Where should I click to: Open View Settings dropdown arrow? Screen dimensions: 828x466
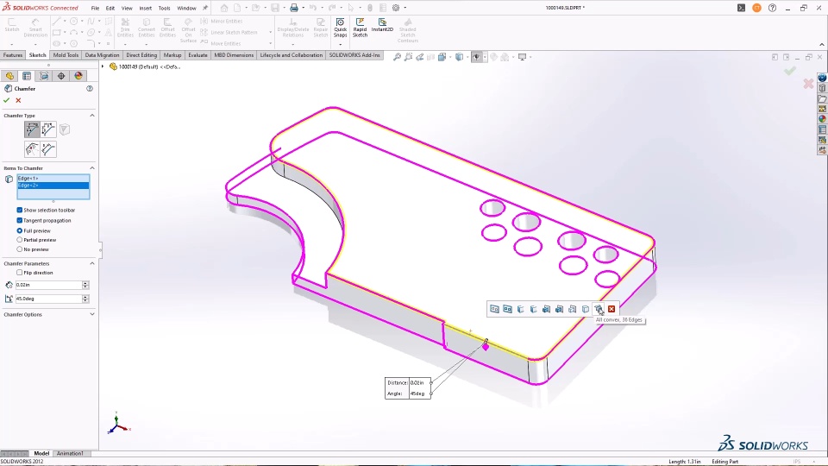pyautogui.click(x=530, y=57)
